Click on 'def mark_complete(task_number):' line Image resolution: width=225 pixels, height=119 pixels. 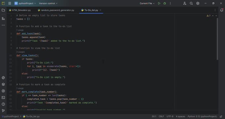tap(37, 92)
